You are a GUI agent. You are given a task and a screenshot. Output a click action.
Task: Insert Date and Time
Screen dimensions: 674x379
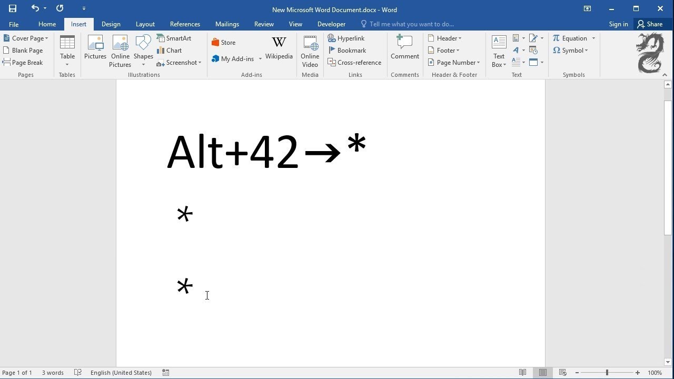point(533,51)
